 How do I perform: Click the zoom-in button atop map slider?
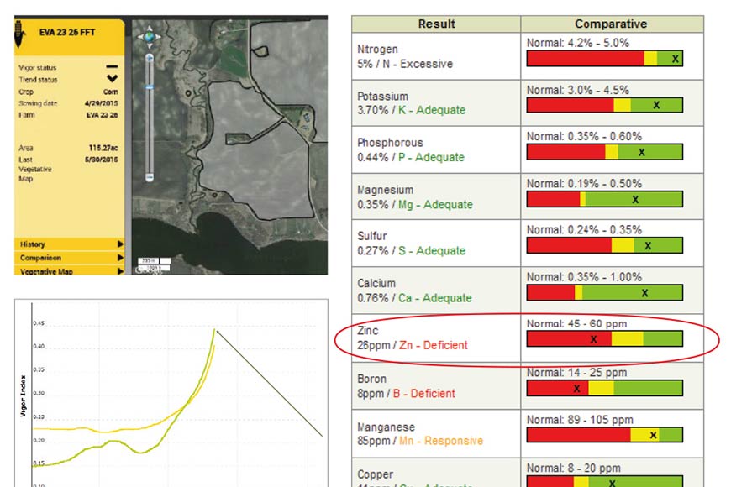(x=150, y=58)
